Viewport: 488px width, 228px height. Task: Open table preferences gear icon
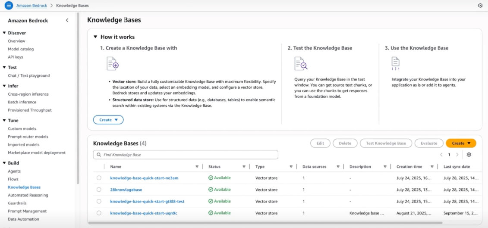(469, 155)
